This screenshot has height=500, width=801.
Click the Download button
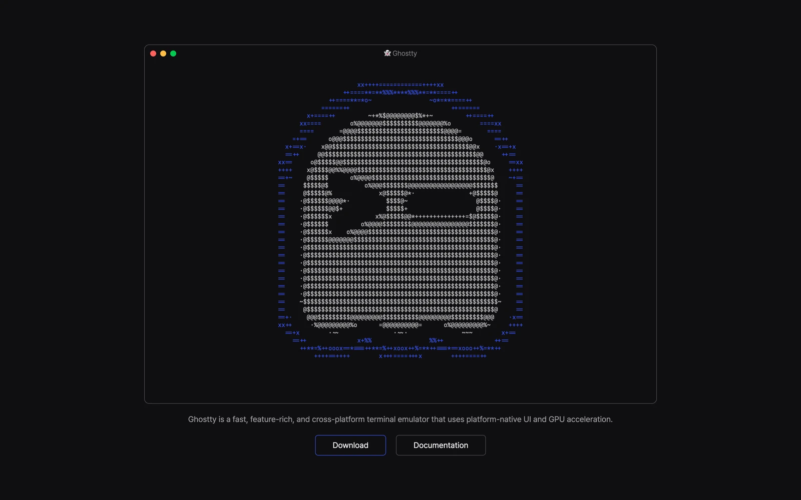[x=350, y=445]
